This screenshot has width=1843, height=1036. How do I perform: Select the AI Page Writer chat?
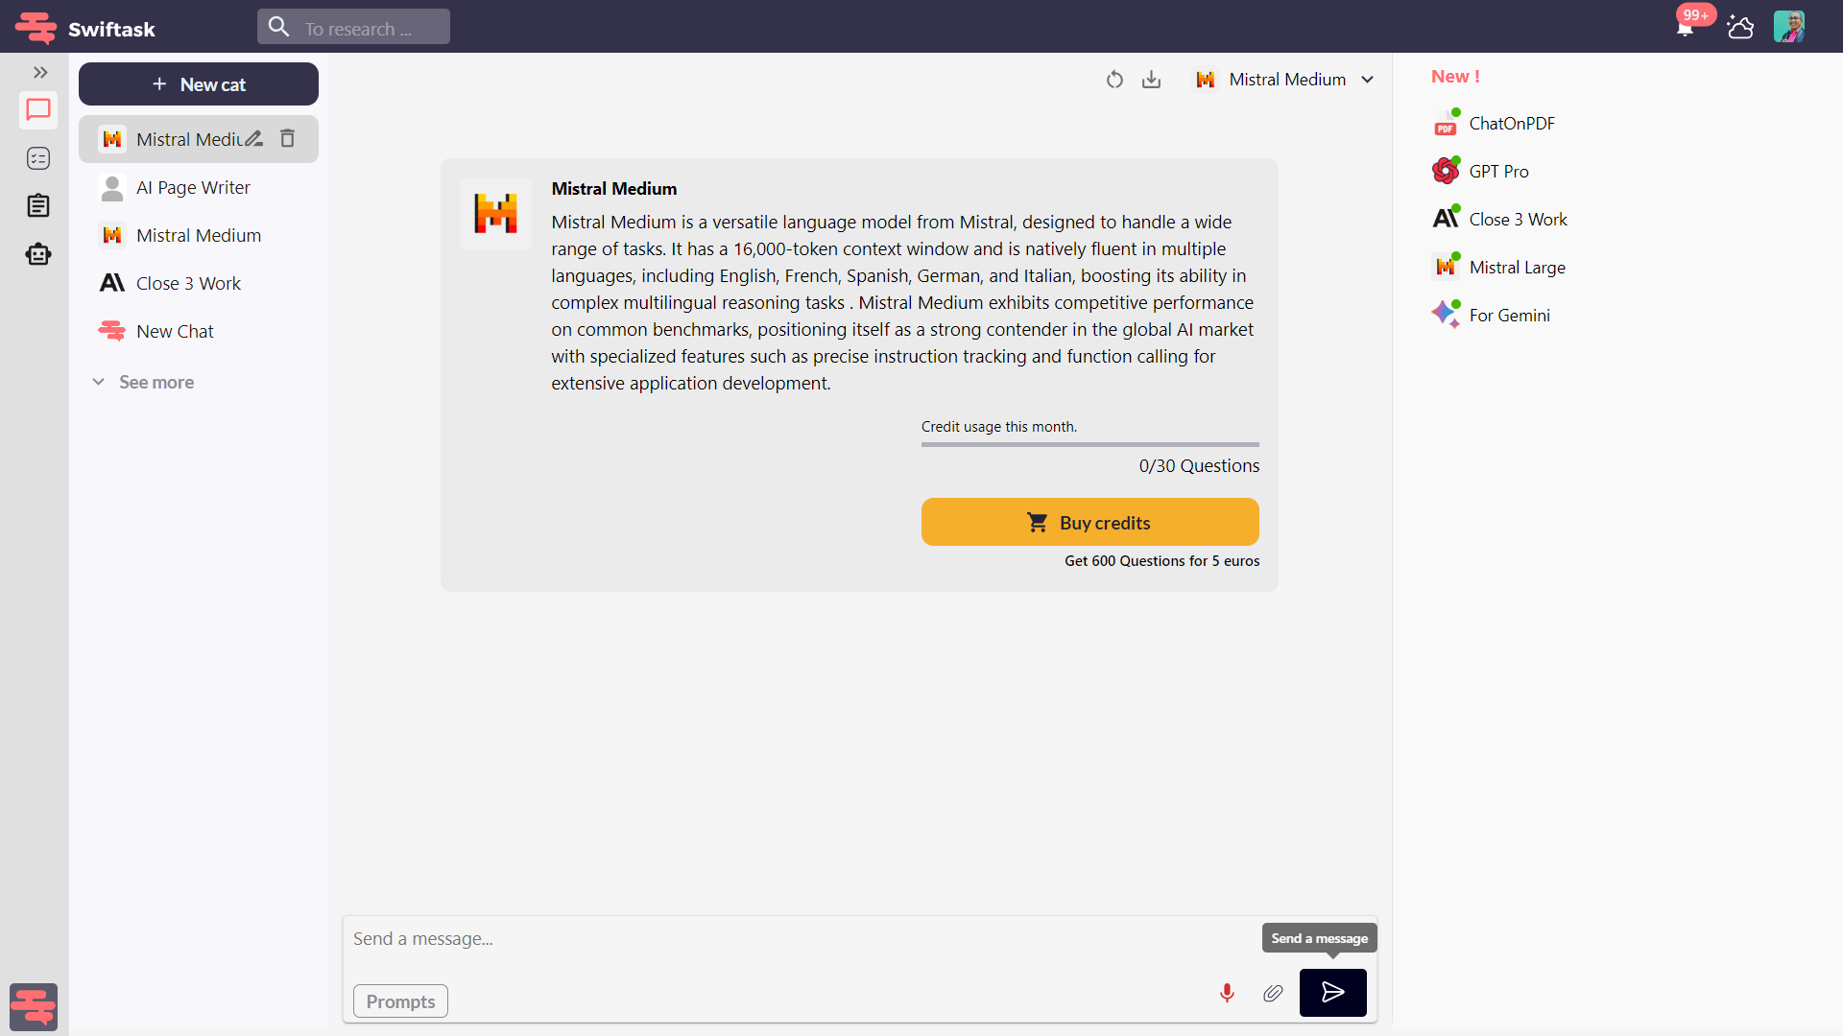click(x=191, y=187)
